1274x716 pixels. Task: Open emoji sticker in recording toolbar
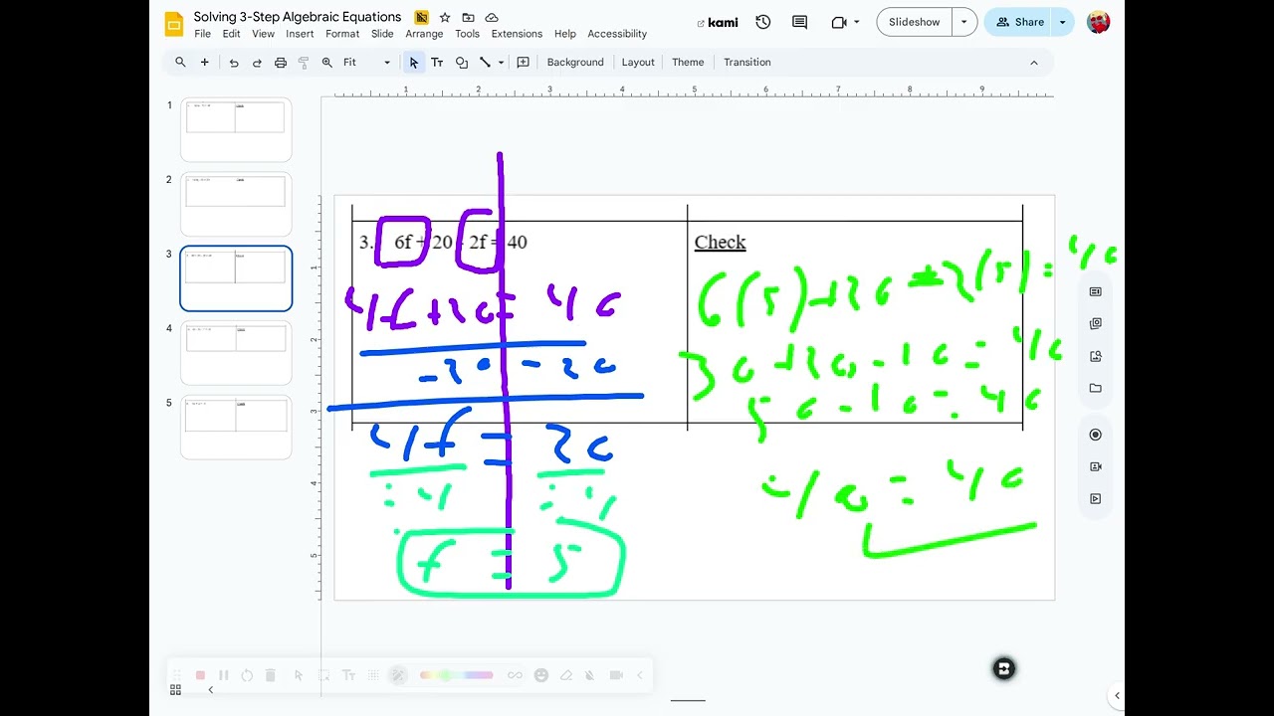click(541, 675)
